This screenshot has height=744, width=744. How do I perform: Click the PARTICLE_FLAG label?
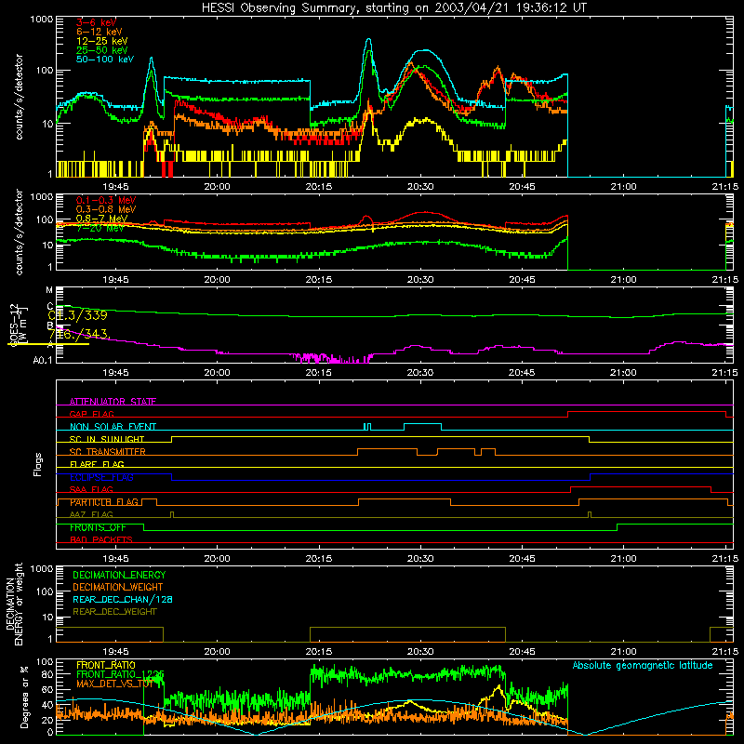point(104,502)
